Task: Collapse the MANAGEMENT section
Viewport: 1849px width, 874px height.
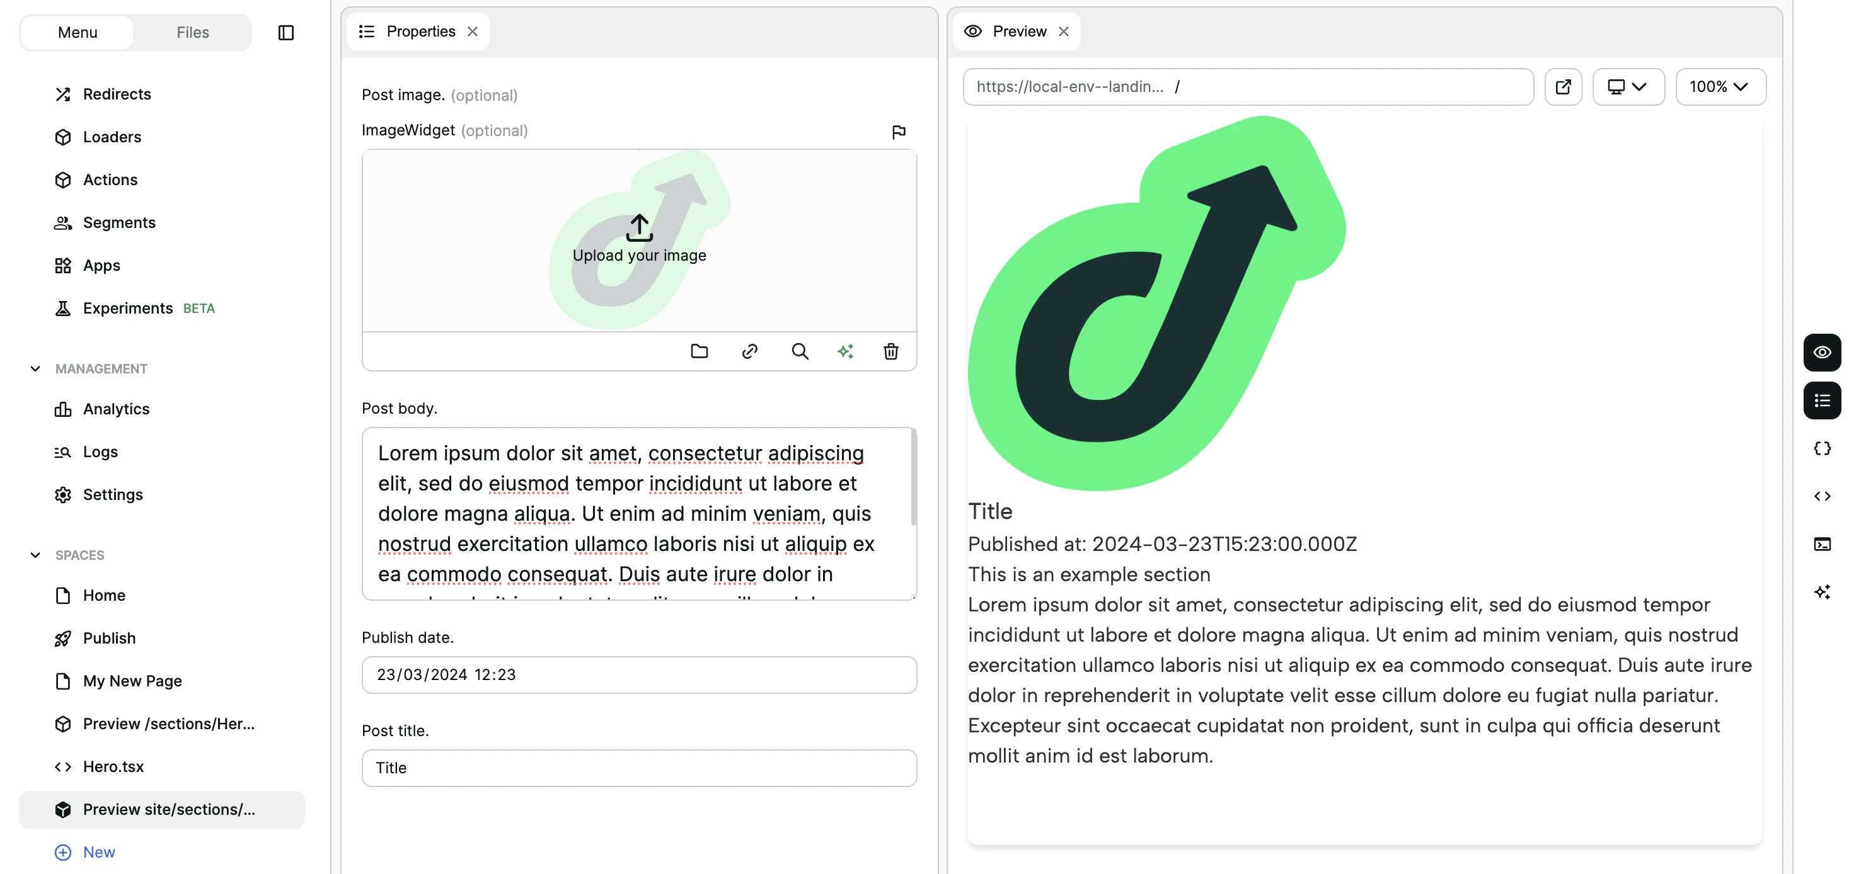Action: [x=35, y=368]
